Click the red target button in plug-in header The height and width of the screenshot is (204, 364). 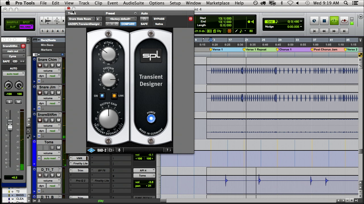click(x=191, y=19)
